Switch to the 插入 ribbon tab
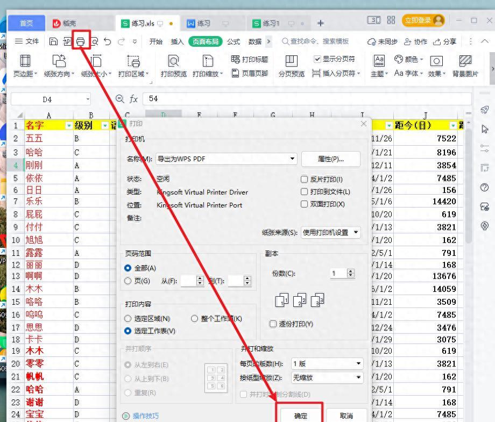The image size is (495, 422). (177, 41)
